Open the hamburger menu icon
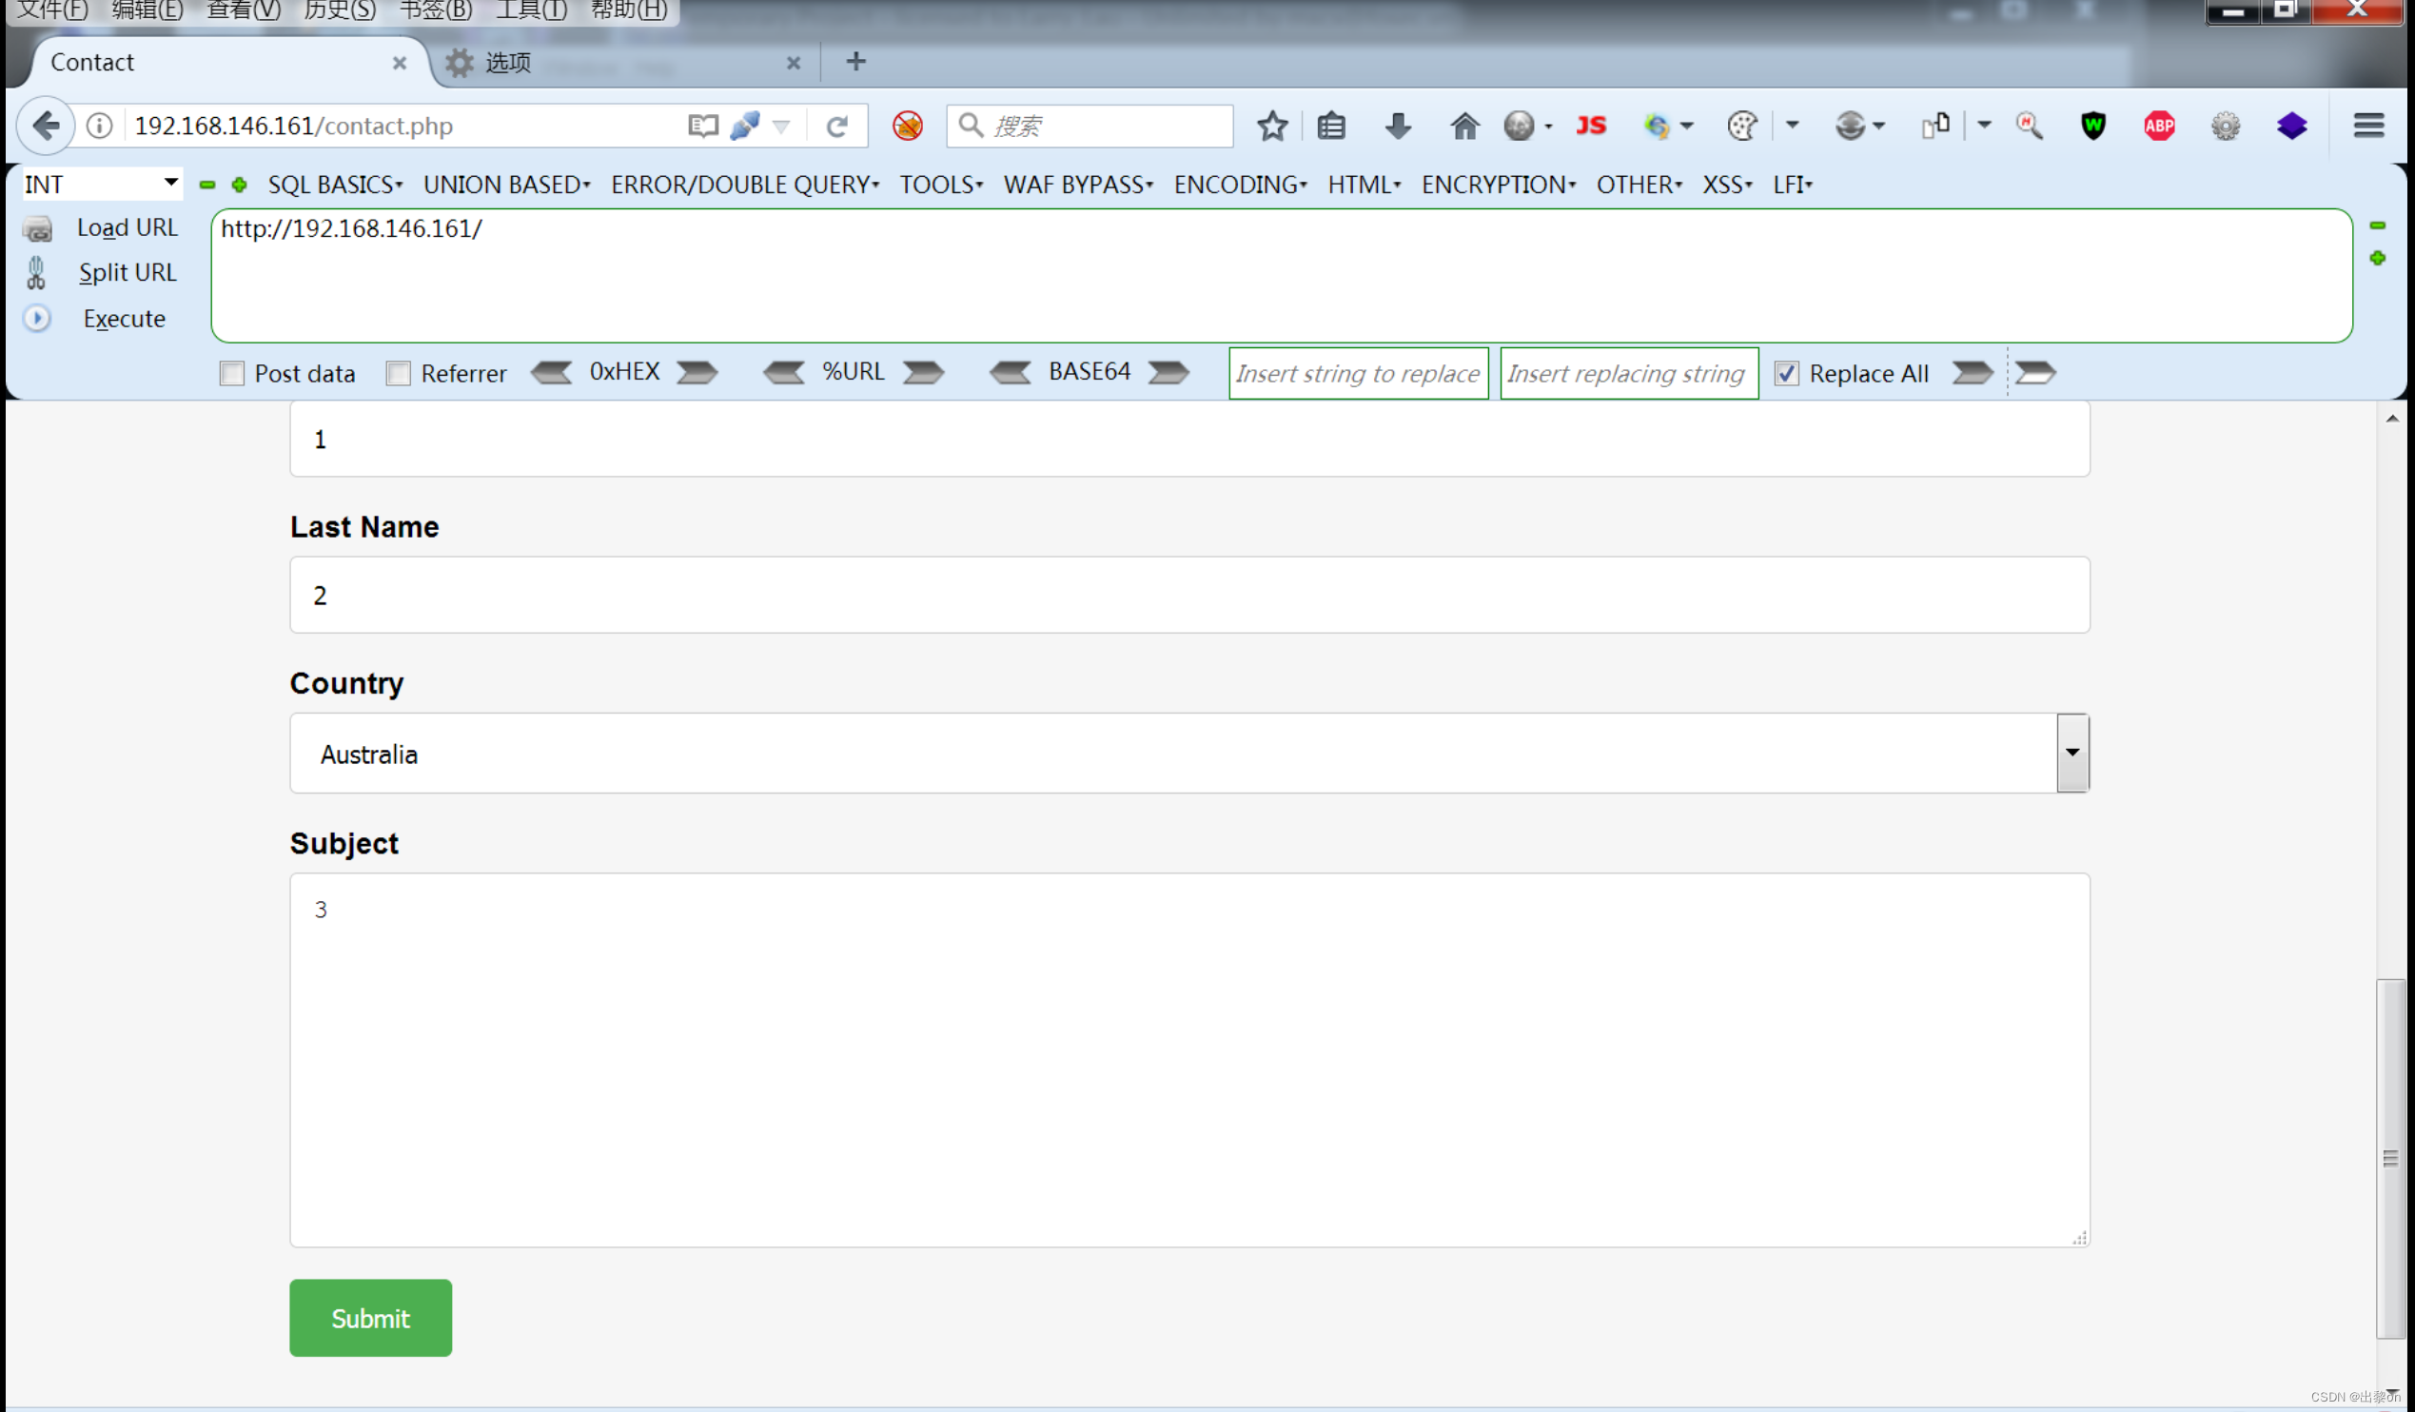This screenshot has width=2415, height=1412. pos(2368,126)
